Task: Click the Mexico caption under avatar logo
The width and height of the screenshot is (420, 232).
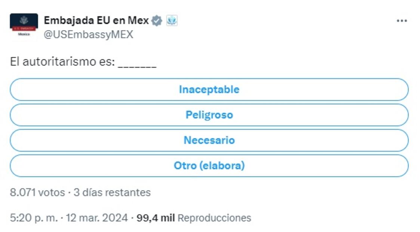Action: tap(24, 34)
